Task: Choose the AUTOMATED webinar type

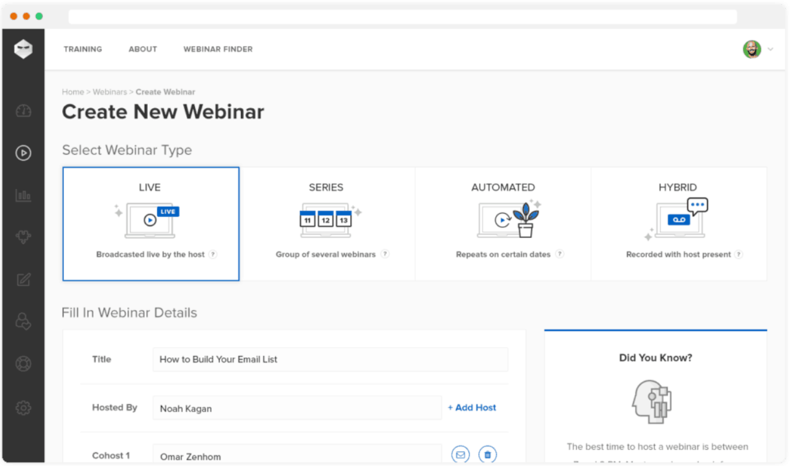Action: pos(503,224)
